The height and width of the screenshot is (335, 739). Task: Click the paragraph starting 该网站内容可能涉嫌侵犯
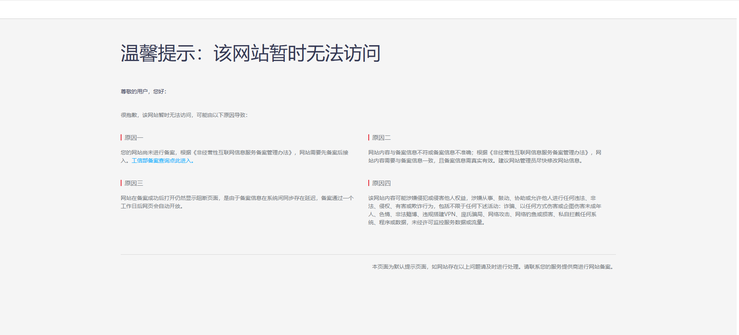485,210
